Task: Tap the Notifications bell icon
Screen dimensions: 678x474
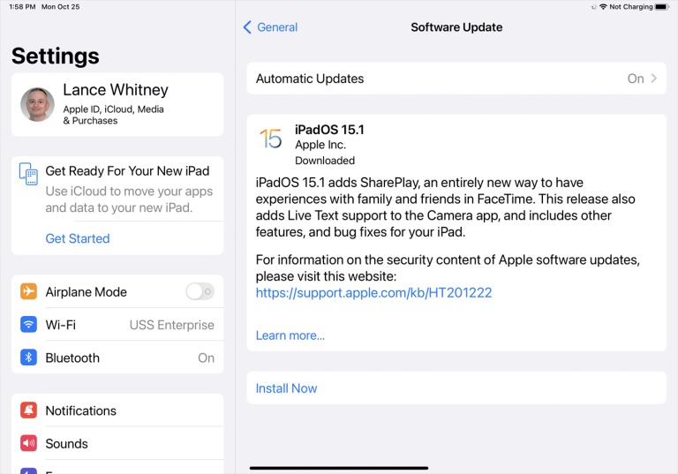Action: [x=28, y=410]
